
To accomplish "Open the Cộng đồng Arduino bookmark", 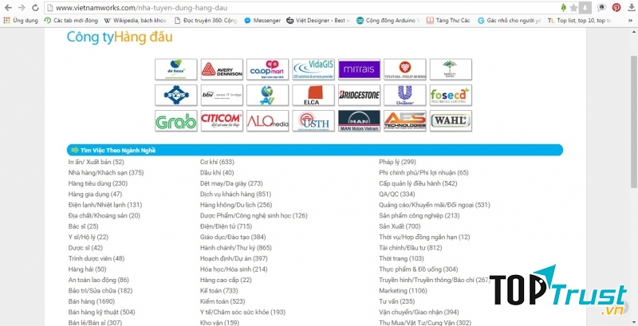I will (x=388, y=20).
